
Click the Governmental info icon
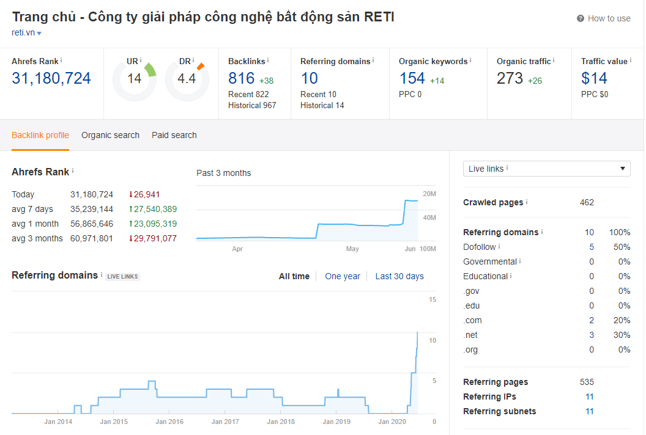click(x=520, y=261)
